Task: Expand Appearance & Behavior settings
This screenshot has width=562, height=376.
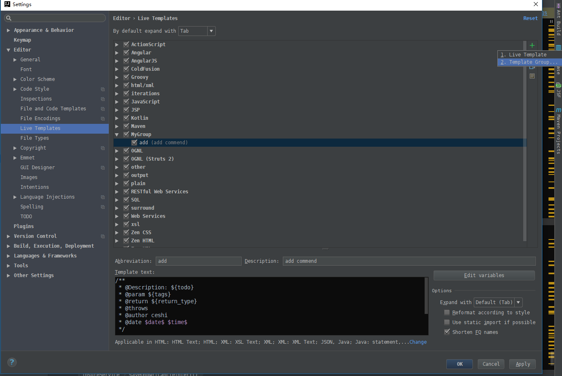Action: [x=8, y=30]
